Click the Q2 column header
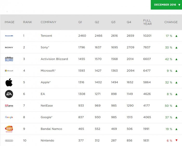 [97, 22]
